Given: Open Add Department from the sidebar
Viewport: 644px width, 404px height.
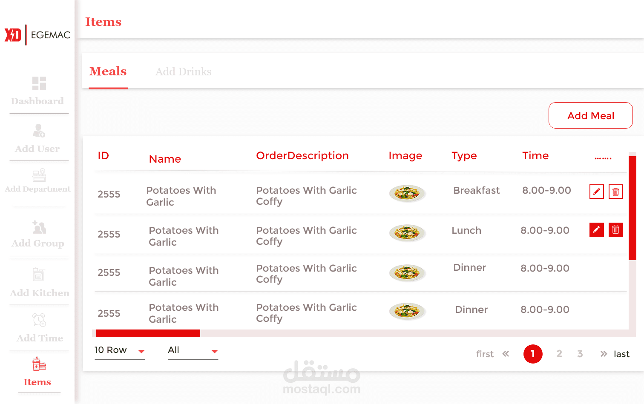Looking at the screenshot, I should pyautogui.click(x=39, y=175).
